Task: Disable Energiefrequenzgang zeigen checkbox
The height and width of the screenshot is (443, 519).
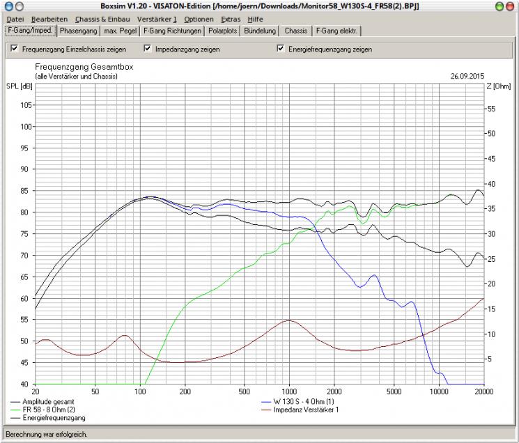Action: pos(281,49)
